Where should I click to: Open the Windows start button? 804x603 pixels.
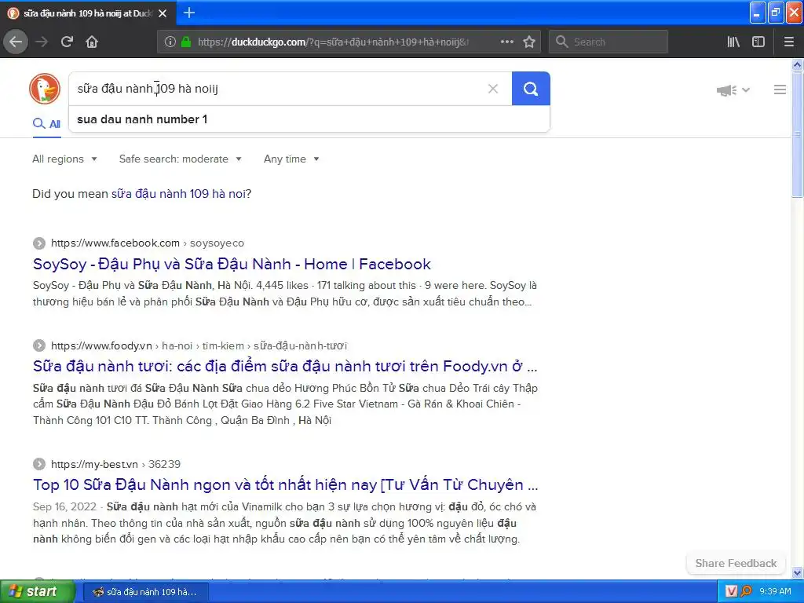click(x=37, y=591)
